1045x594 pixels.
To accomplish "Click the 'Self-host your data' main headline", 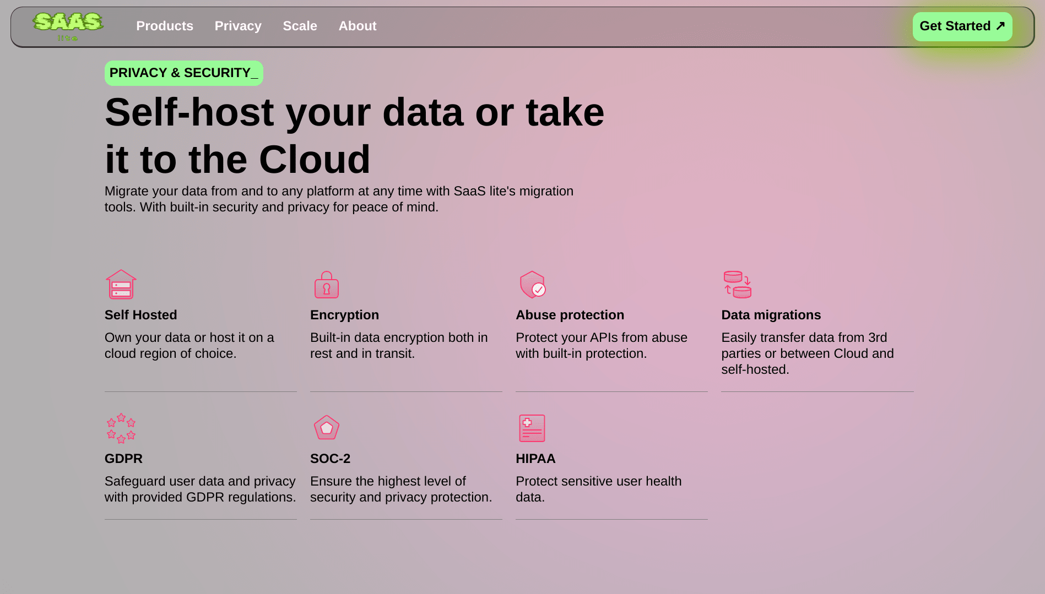I will point(355,135).
